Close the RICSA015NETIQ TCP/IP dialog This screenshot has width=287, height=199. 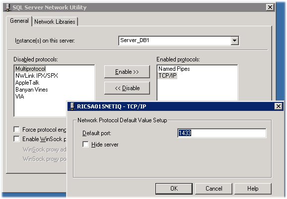[x=279, y=106]
